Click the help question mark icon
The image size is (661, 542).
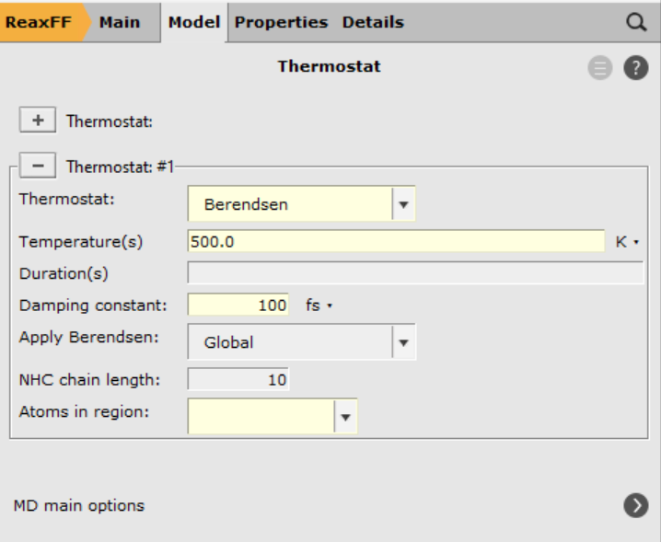(636, 67)
